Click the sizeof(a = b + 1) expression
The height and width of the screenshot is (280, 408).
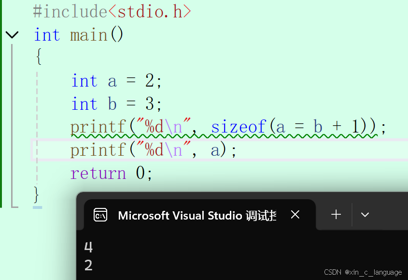coord(294,127)
